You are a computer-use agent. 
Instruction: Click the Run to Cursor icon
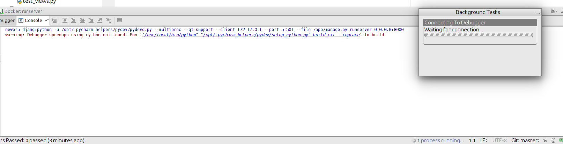tap(109, 20)
